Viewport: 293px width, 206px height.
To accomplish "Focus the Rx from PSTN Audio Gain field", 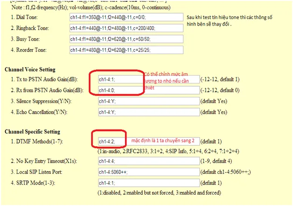I will (x=149, y=90).
